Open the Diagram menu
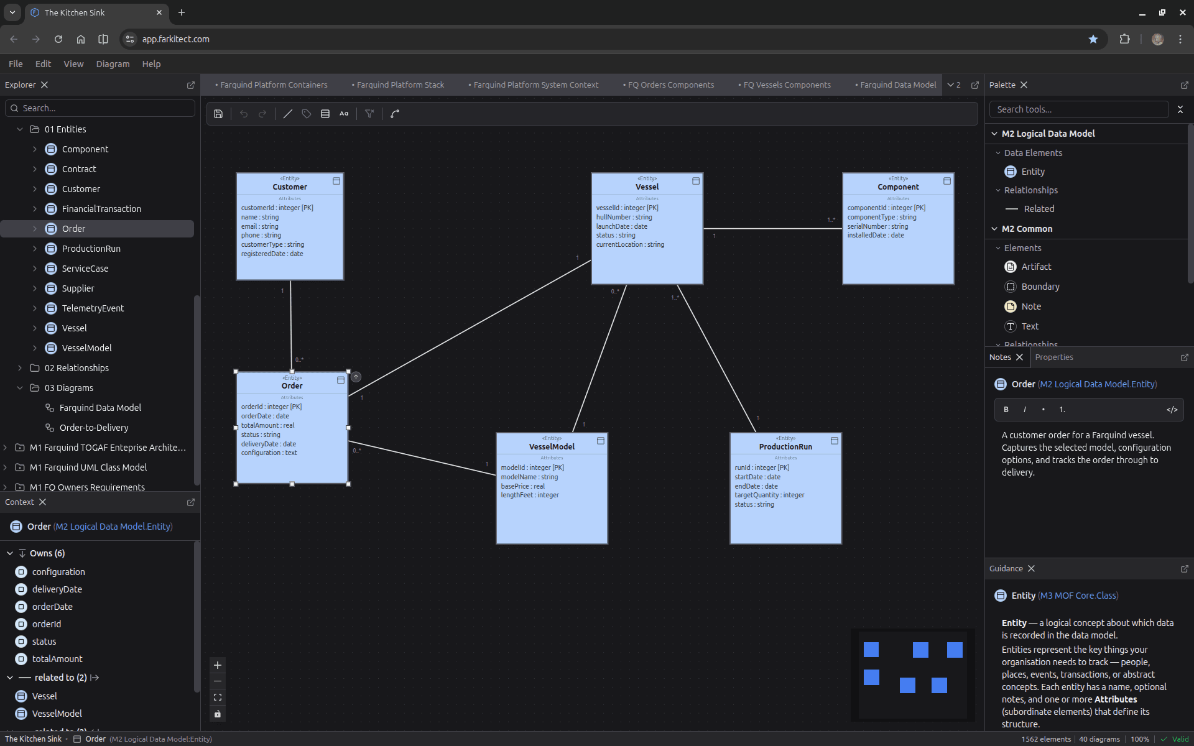 [113, 64]
